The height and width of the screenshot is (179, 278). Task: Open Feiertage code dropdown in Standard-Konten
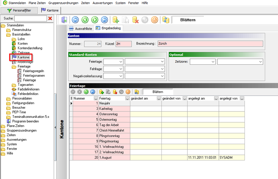click(x=121, y=62)
